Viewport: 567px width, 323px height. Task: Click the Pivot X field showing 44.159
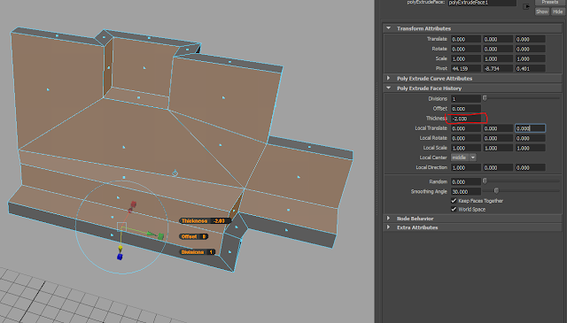tap(466, 69)
